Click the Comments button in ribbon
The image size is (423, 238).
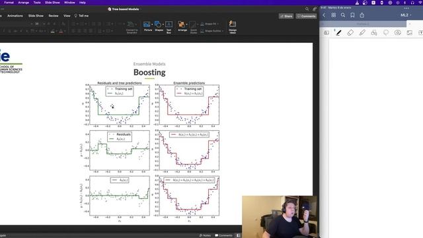306,16
